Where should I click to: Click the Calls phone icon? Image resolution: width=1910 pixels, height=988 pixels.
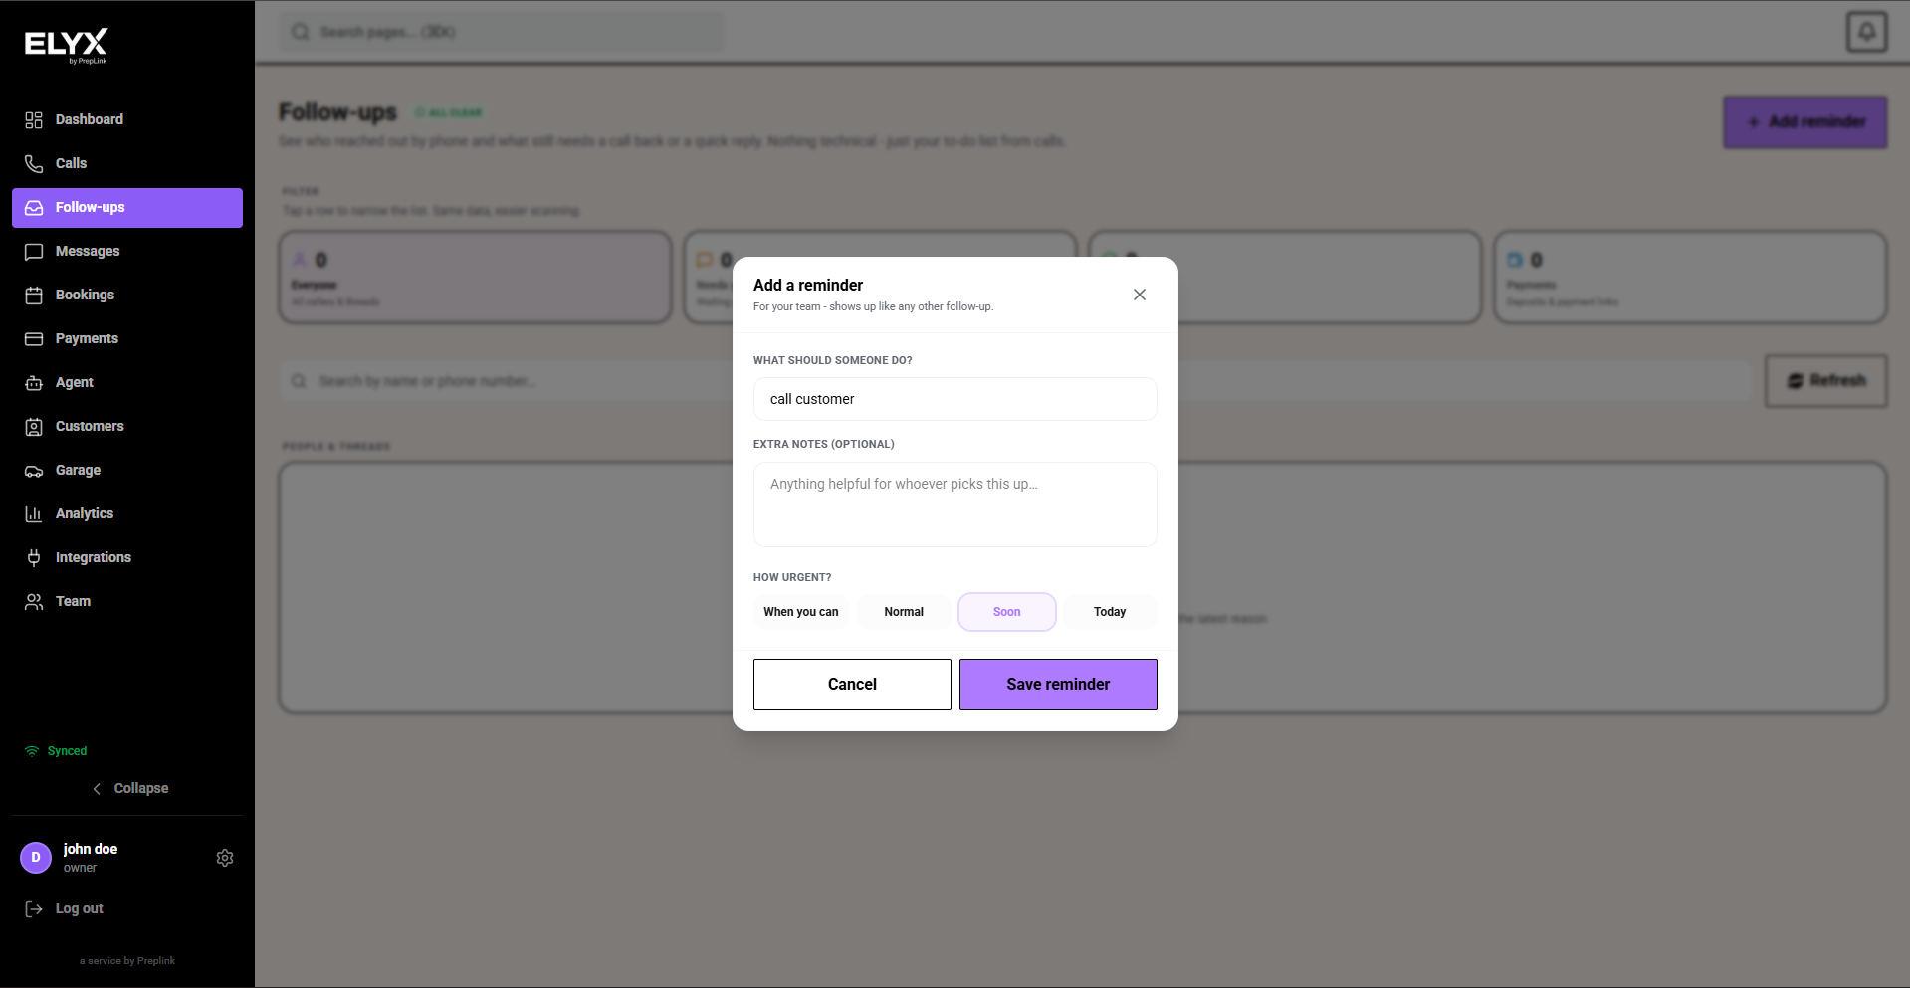[x=34, y=164]
